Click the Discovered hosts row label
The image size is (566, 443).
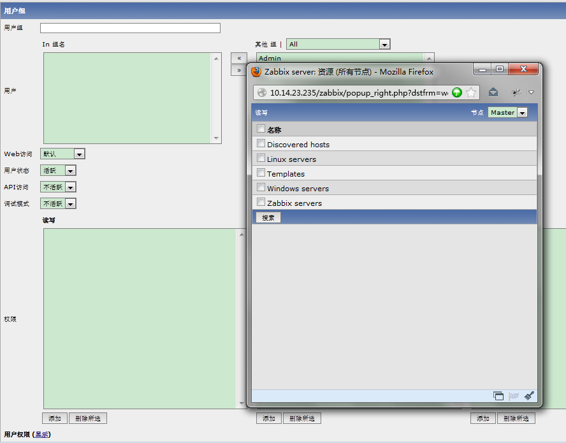[298, 145]
